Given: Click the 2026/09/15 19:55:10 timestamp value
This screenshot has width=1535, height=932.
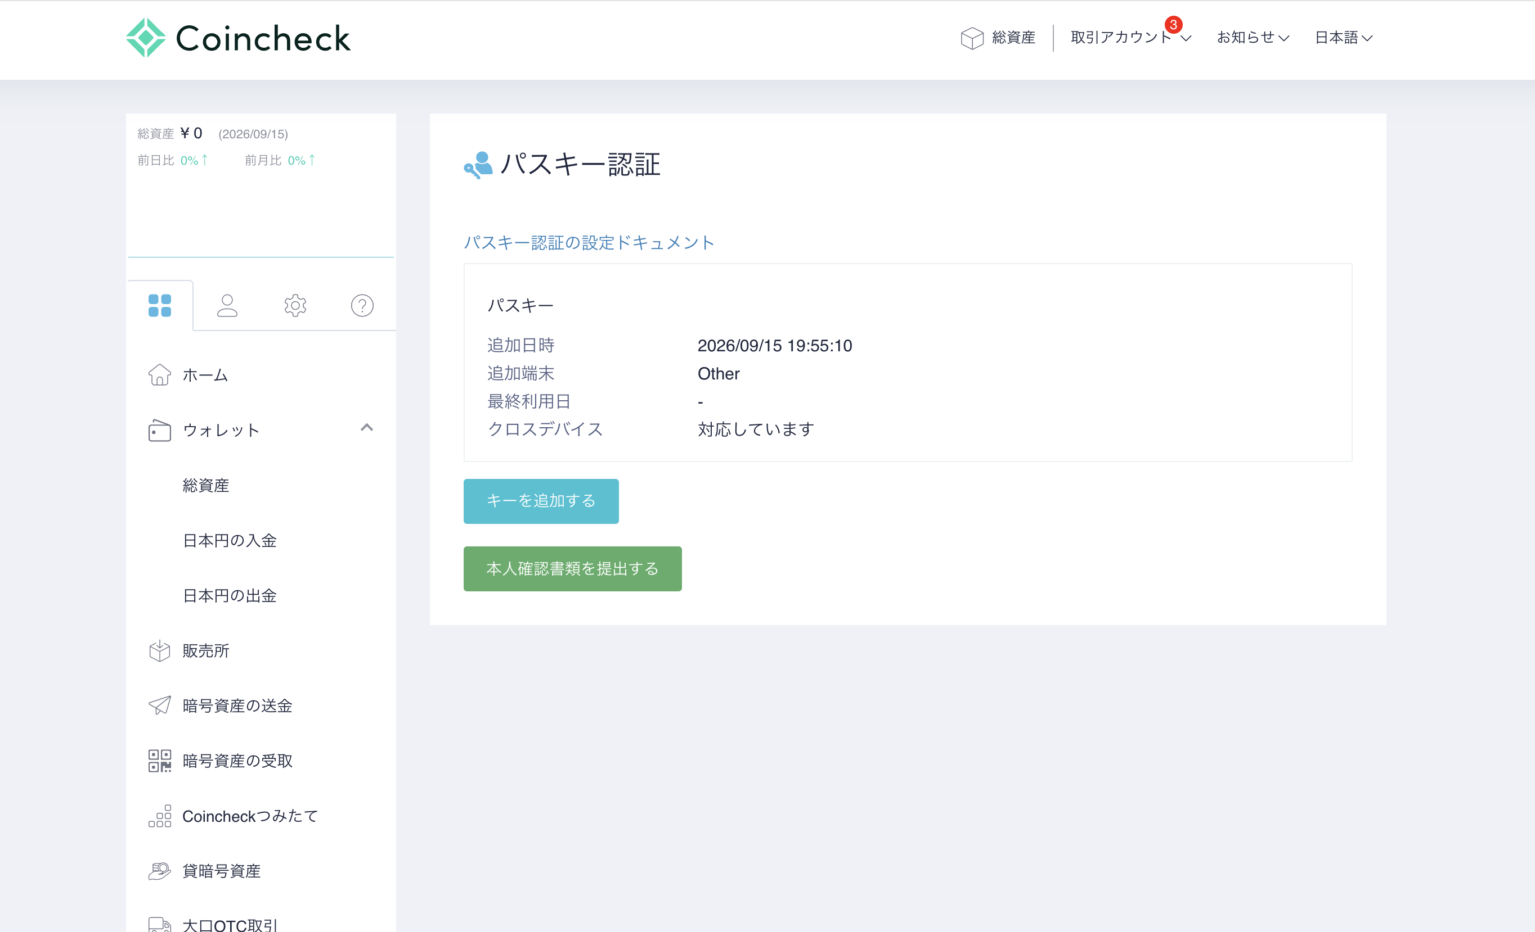Looking at the screenshot, I should point(774,345).
